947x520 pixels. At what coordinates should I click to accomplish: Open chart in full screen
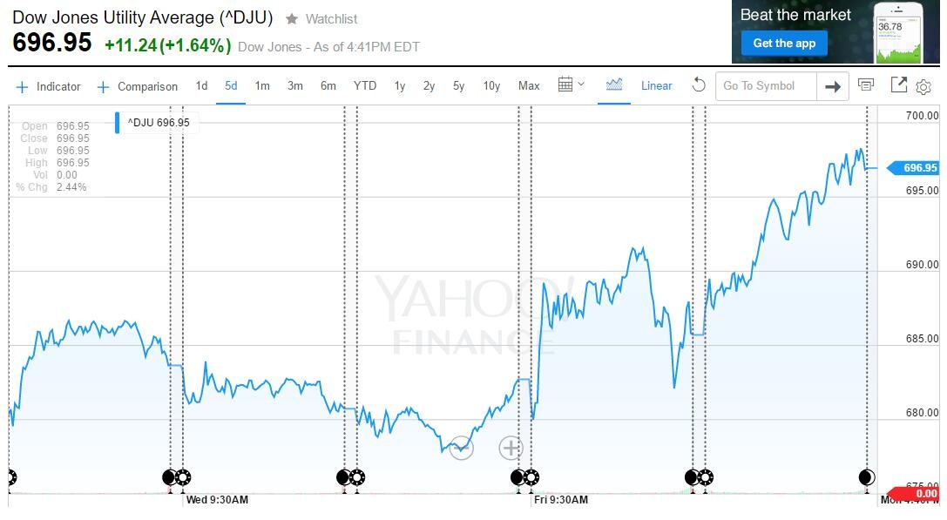click(898, 85)
